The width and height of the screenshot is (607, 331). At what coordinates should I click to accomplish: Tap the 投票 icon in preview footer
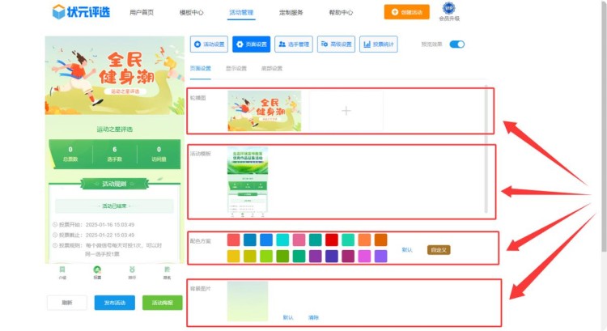click(x=97, y=271)
